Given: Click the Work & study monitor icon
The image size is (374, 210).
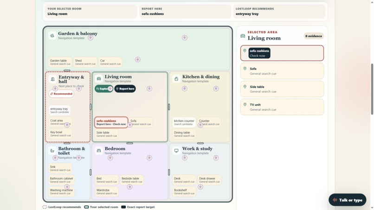Looking at the screenshot, I should [x=176, y=151].
